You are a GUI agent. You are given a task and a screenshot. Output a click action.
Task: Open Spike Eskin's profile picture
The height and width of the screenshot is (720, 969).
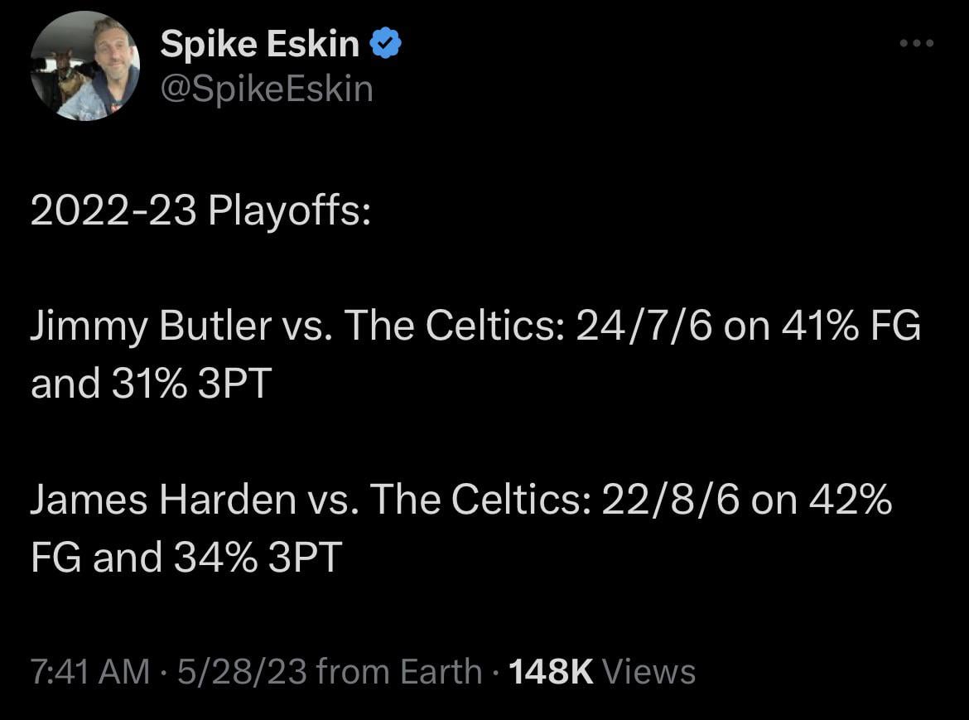coord(85,66)
